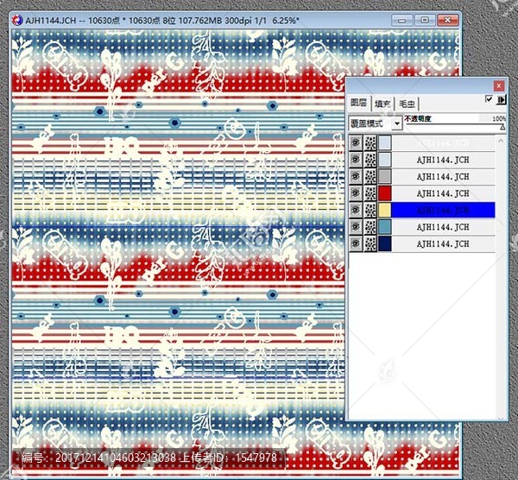Open the second layer's light-blue swatch
This screenshot has height=480, width=518.
(384, 160)
